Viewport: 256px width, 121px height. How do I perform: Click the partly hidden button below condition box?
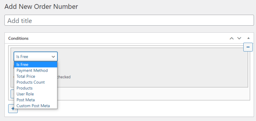[12, 94]
